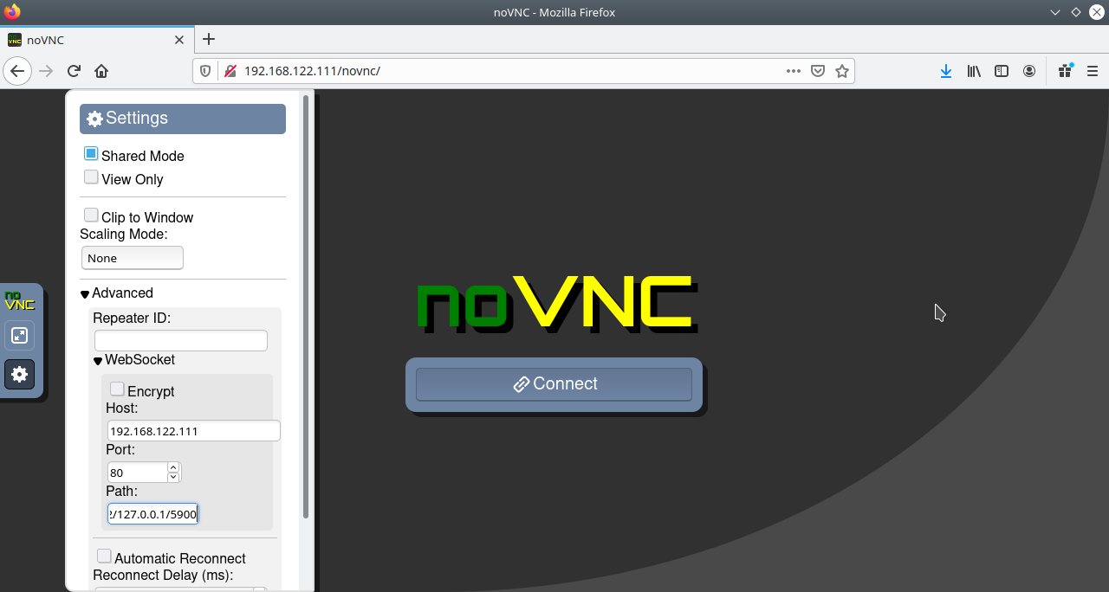Screen dimensions: 1109x592
Task: Open the Firefox downloads panel
Action: point(946,71)
